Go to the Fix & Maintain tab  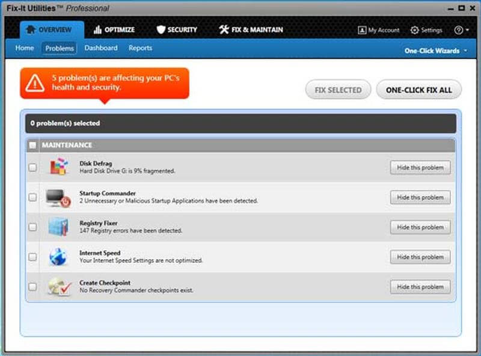coord(251,30)
